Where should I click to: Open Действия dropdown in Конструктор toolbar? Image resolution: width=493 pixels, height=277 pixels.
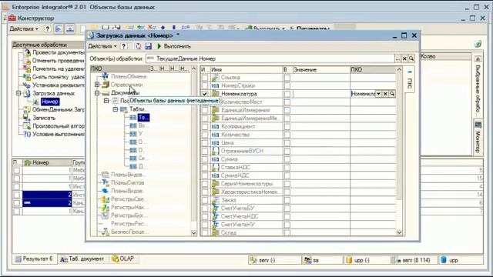click(x=24, y=29)
